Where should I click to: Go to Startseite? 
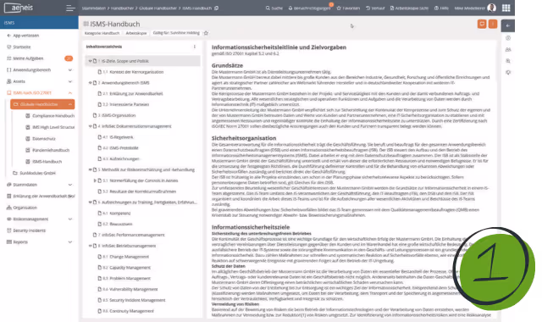tap(22, 47)
